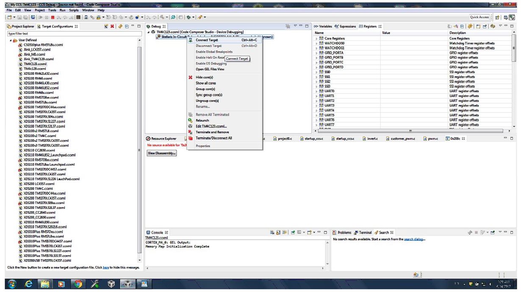521x292 pixels.
Task: Click the Windows Start button
Action: pos(11,284)
